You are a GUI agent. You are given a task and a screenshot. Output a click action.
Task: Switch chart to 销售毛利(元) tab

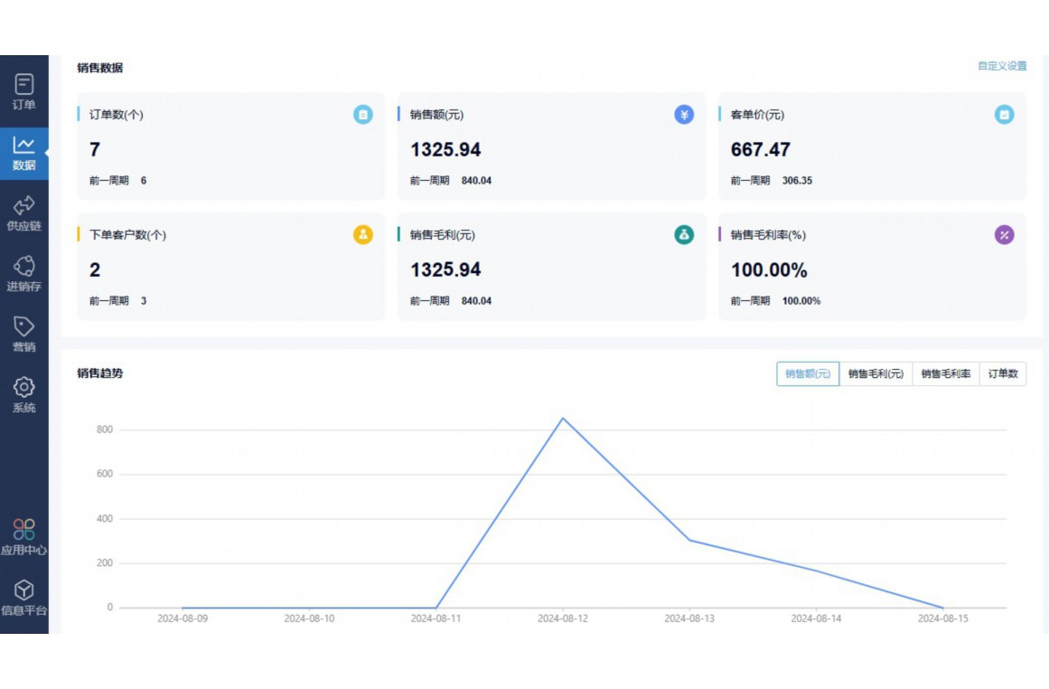pos(876,374)
